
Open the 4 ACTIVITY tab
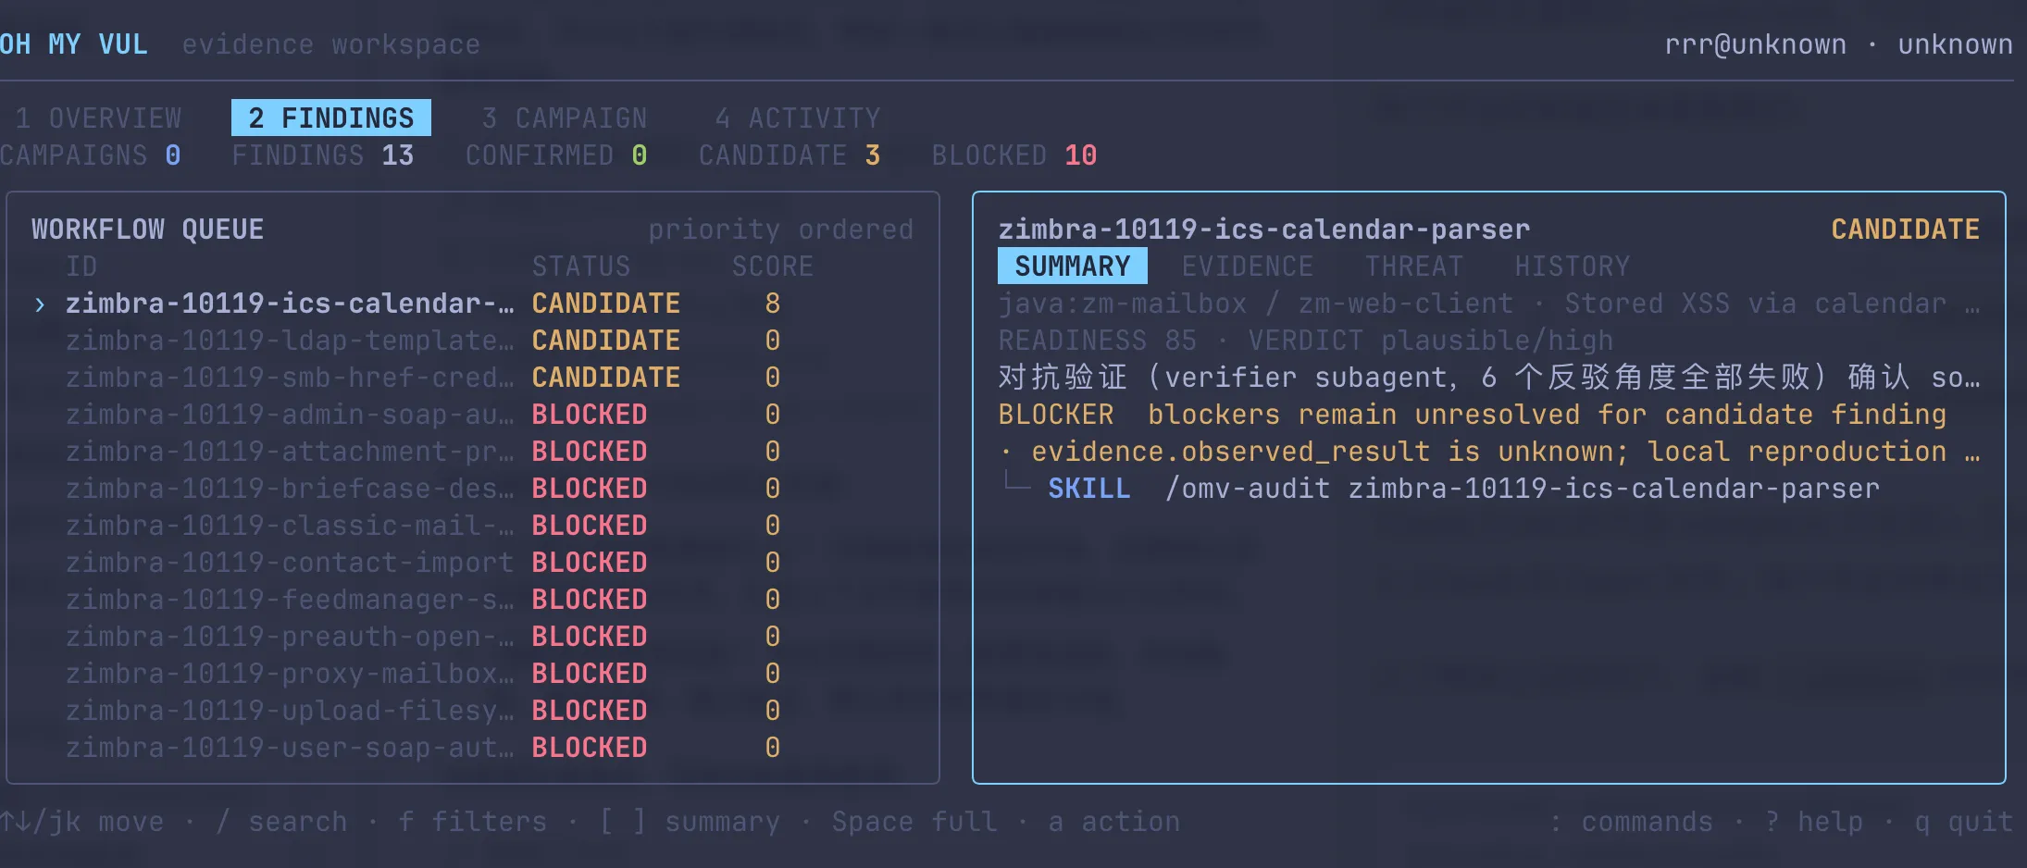click(798, 118)
